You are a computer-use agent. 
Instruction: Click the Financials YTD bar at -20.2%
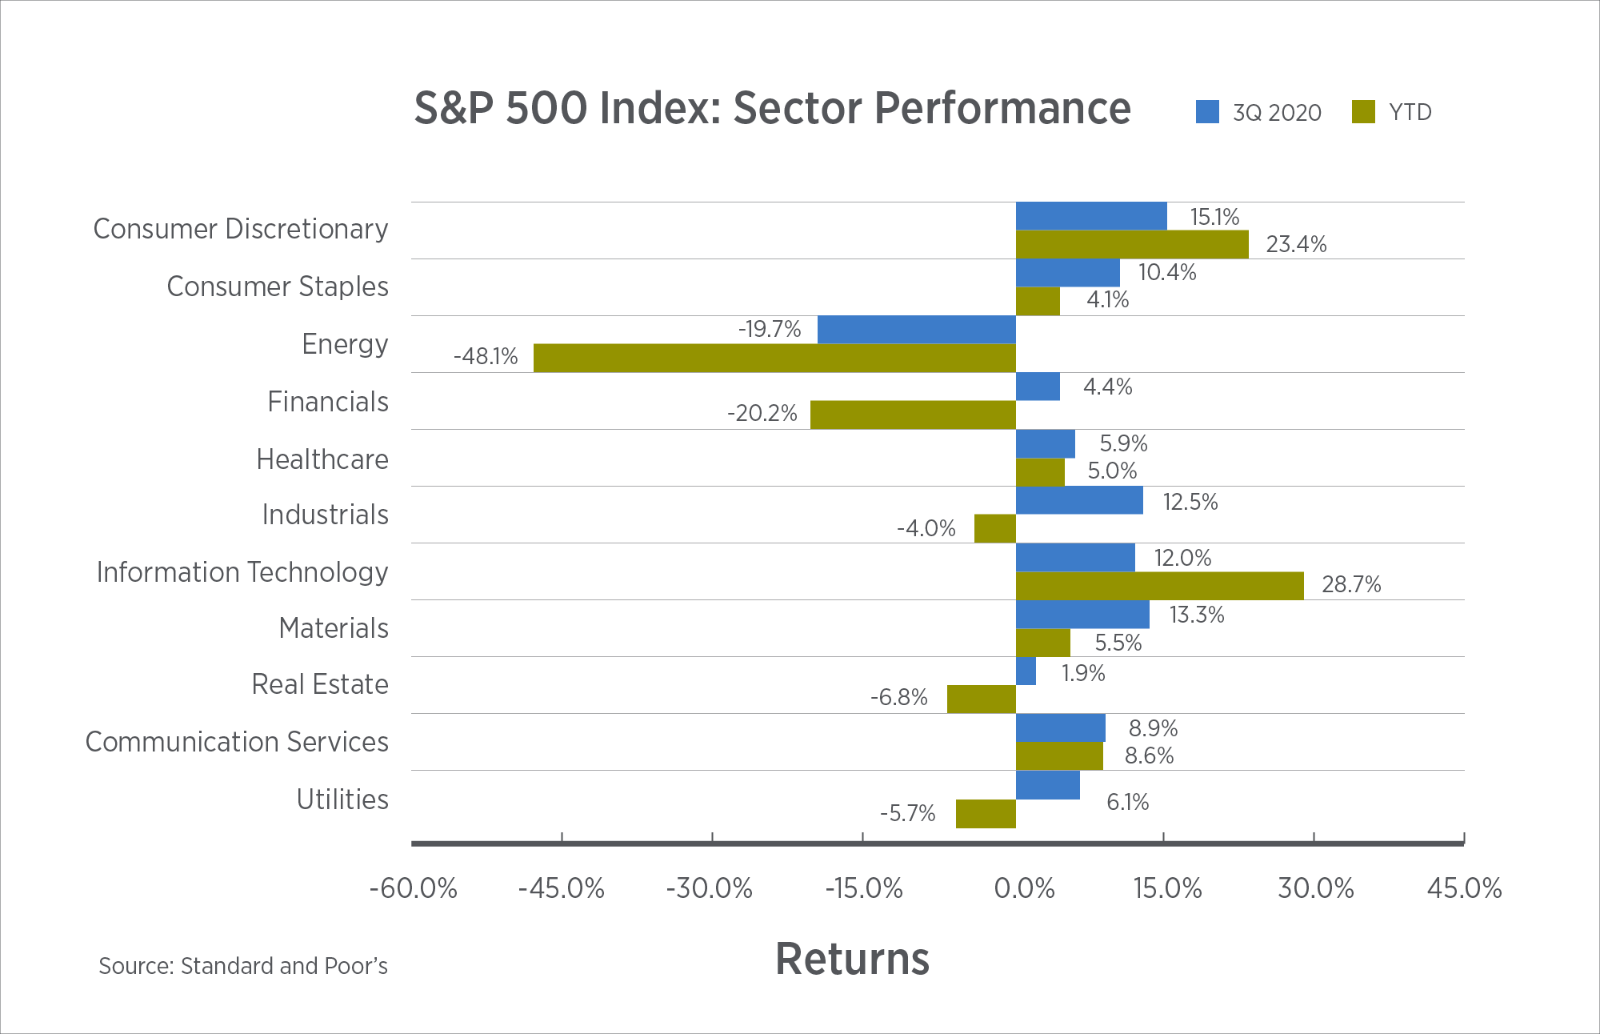pyautogui.click(x=913, y=415)
